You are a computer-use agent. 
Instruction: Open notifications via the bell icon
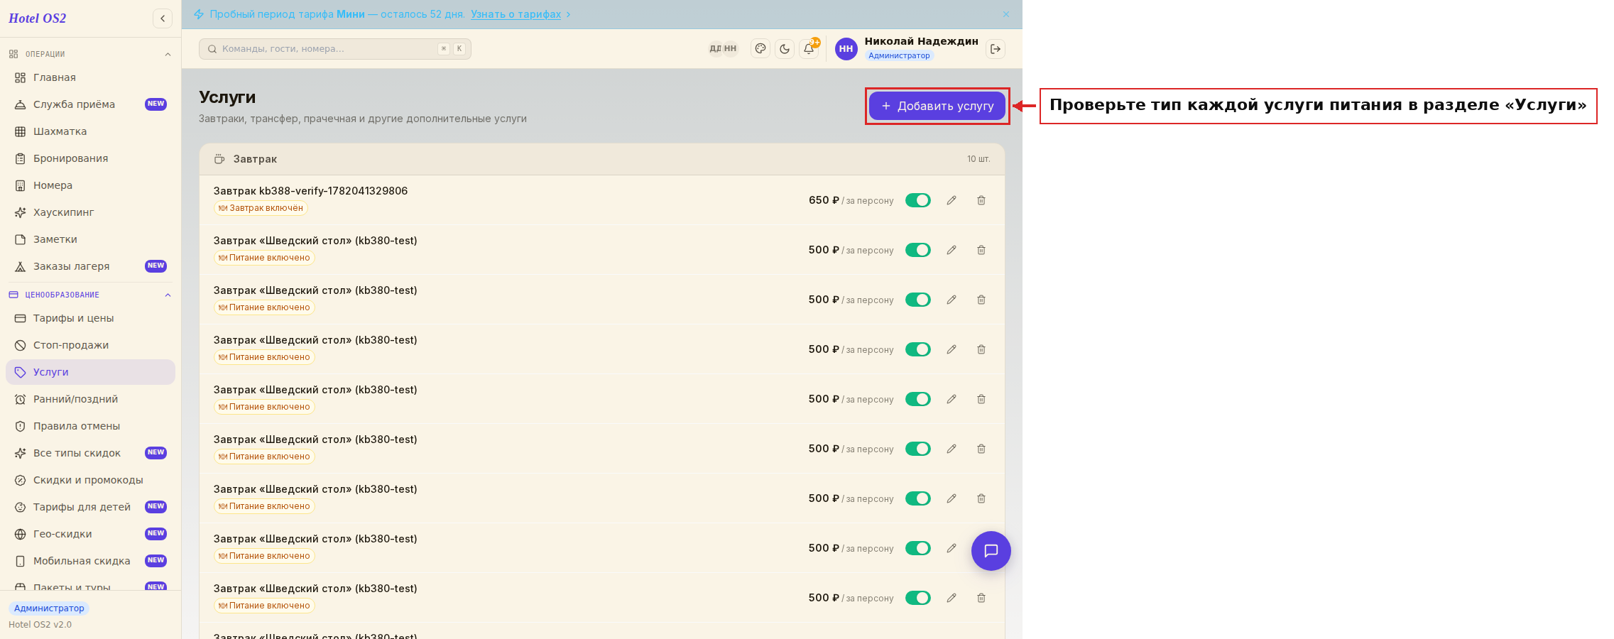[809, 49]
